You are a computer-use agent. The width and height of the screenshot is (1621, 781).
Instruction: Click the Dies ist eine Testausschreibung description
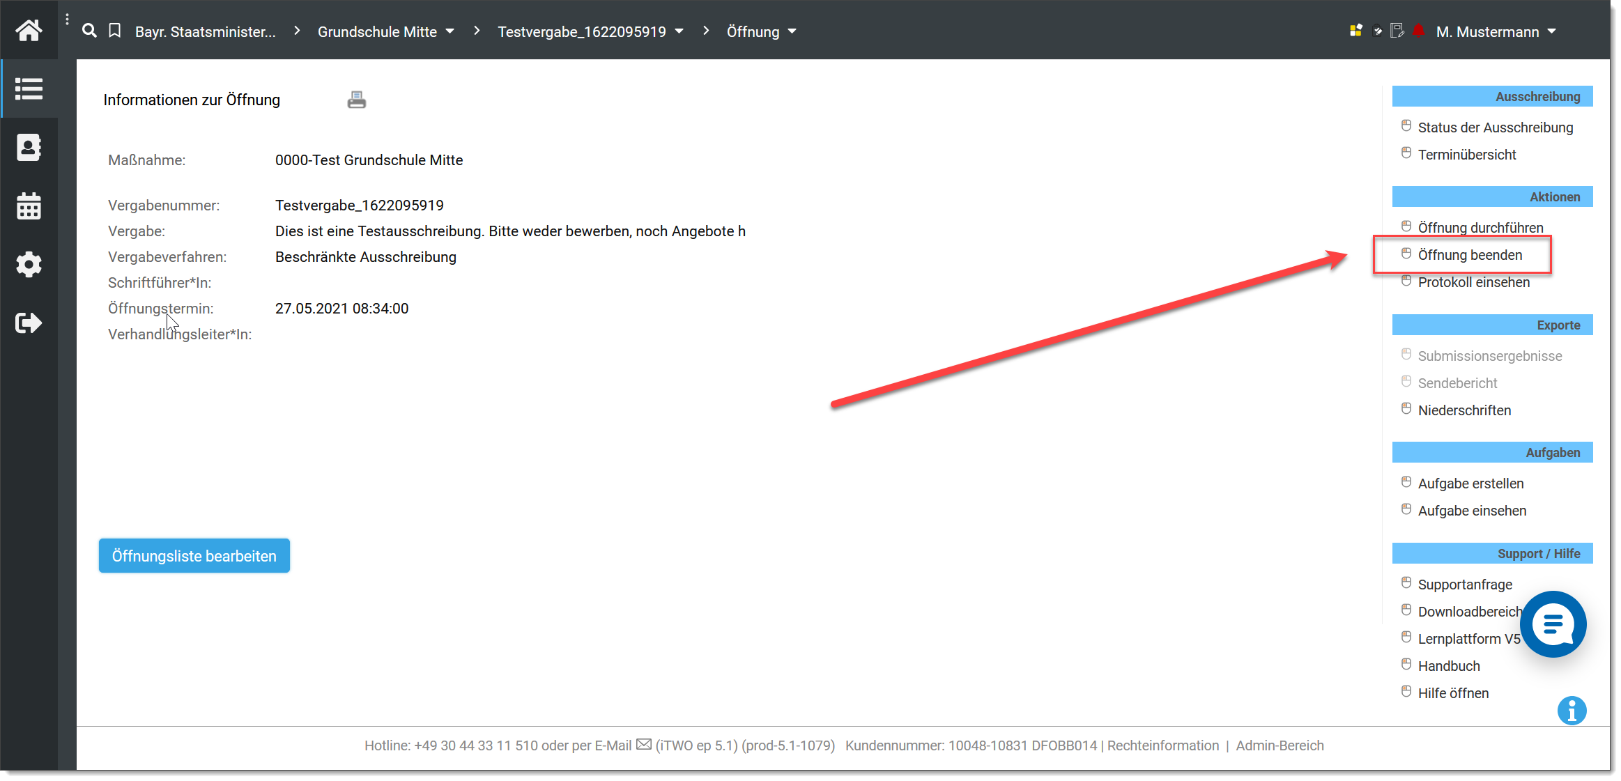tap(510, 231)
